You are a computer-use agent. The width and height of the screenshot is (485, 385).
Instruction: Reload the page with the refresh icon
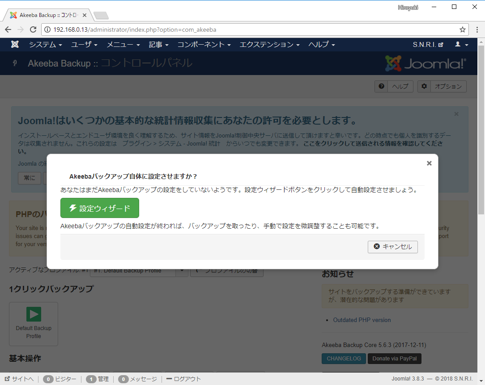pos(33,29)
